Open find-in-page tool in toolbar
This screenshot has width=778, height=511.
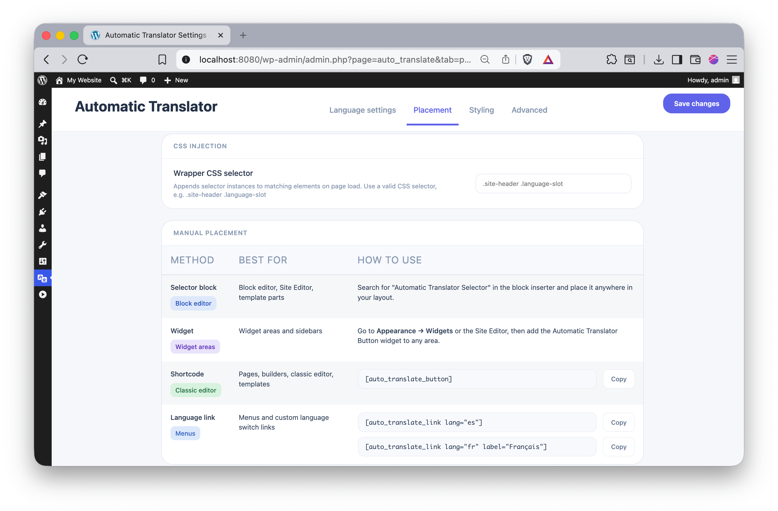630,60
